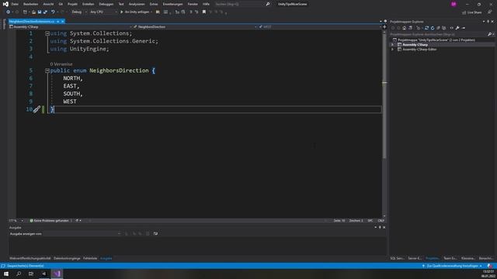
Task: Open the Debug configuration dropdown
Action: 79,12
